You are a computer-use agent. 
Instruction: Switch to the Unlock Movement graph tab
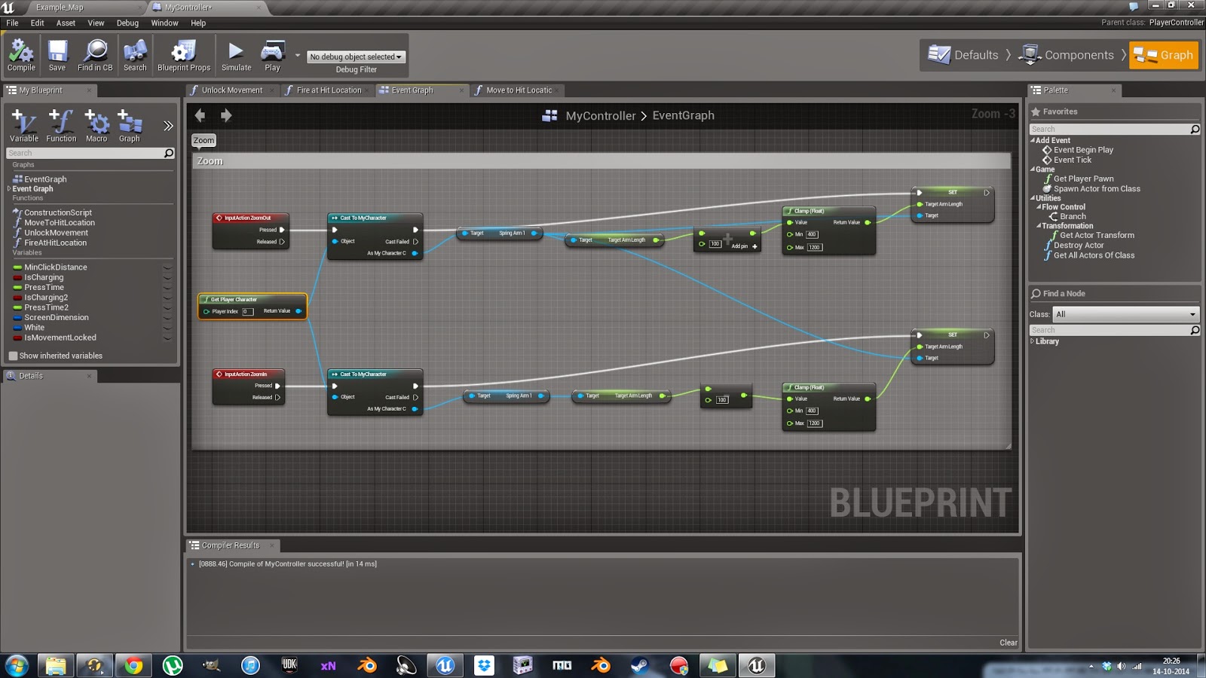pyautogui.click(x=232, y=90)
